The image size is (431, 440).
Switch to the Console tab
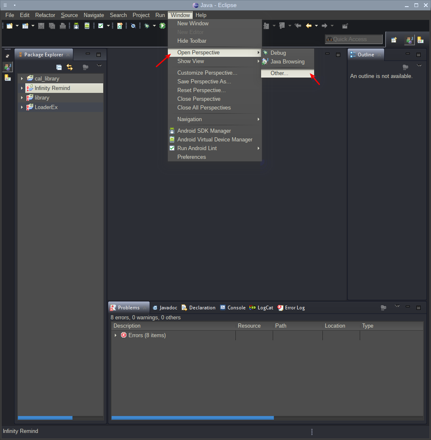point(233,308)
